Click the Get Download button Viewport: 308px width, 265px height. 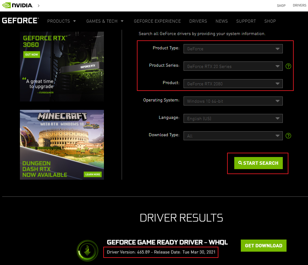(264, 246)
